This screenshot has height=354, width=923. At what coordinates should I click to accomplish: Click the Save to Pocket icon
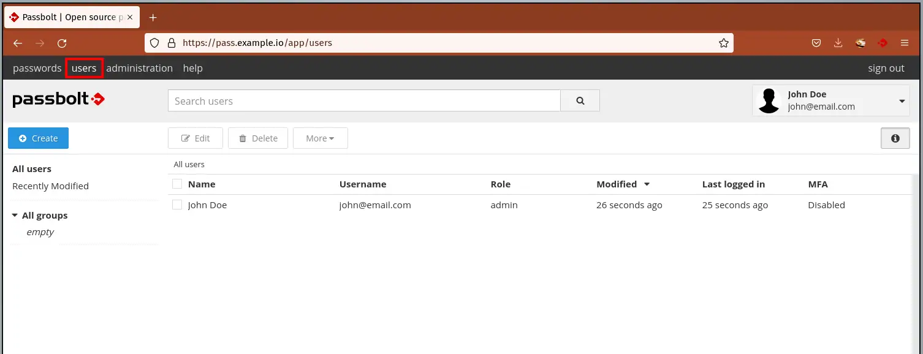816,43
